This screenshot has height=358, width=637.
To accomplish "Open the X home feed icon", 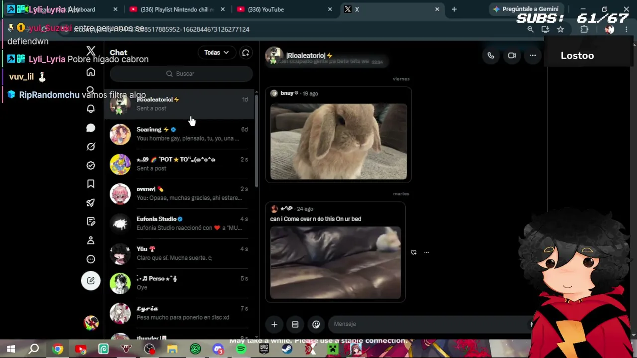I will (91, 72).
